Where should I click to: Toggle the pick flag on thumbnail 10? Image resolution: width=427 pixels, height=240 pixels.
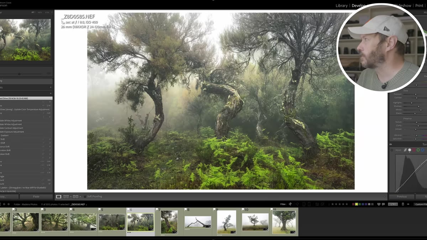(243, 210)
